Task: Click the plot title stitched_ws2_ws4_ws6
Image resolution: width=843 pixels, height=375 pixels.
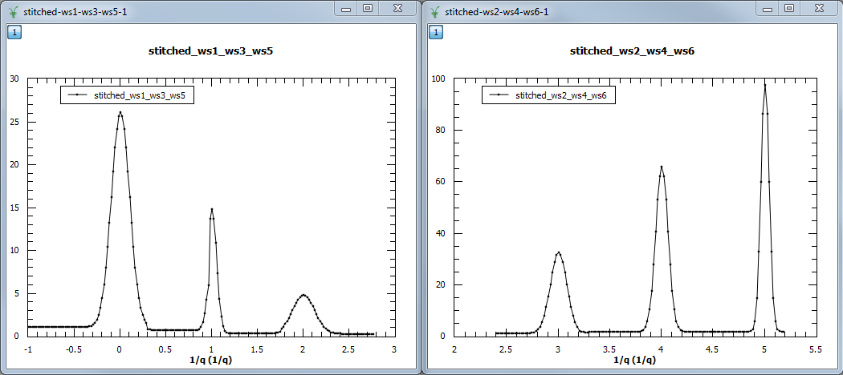Action: [x=632, y=51]
